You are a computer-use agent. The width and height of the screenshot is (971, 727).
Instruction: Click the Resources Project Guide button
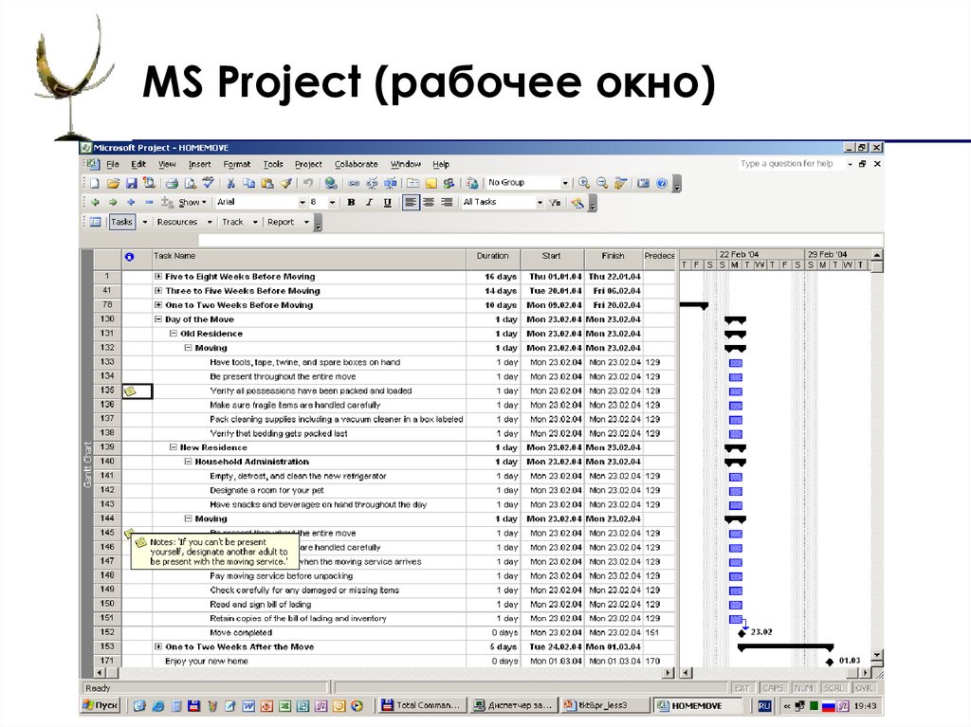(177, 222)
